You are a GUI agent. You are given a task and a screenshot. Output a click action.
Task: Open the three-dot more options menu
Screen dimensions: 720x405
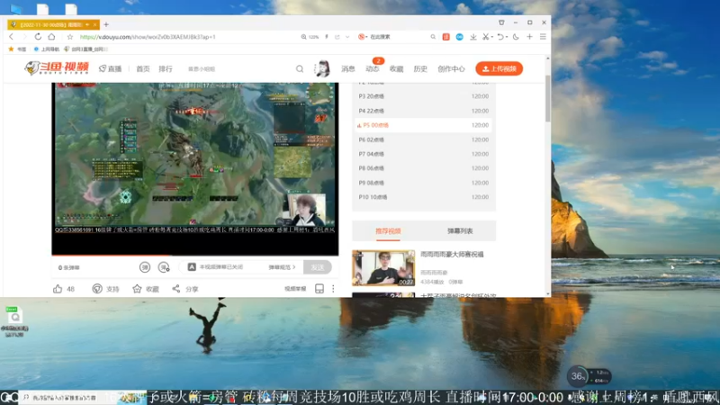tap(333, 289)
